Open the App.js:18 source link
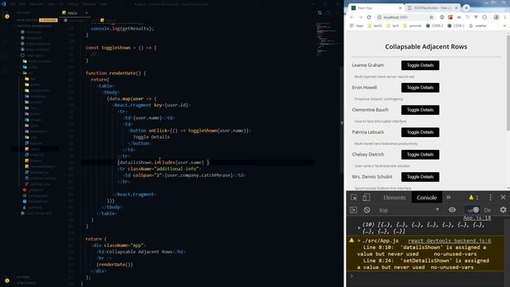This screenshot has height=287, width=510. [477, 218]
